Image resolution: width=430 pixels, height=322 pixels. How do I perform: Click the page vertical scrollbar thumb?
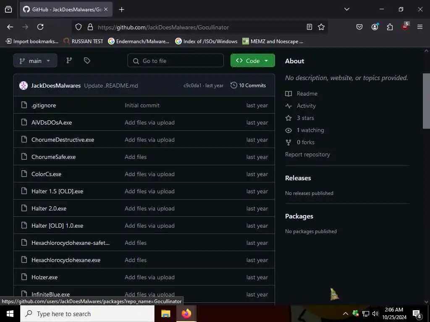pos(426,101)
